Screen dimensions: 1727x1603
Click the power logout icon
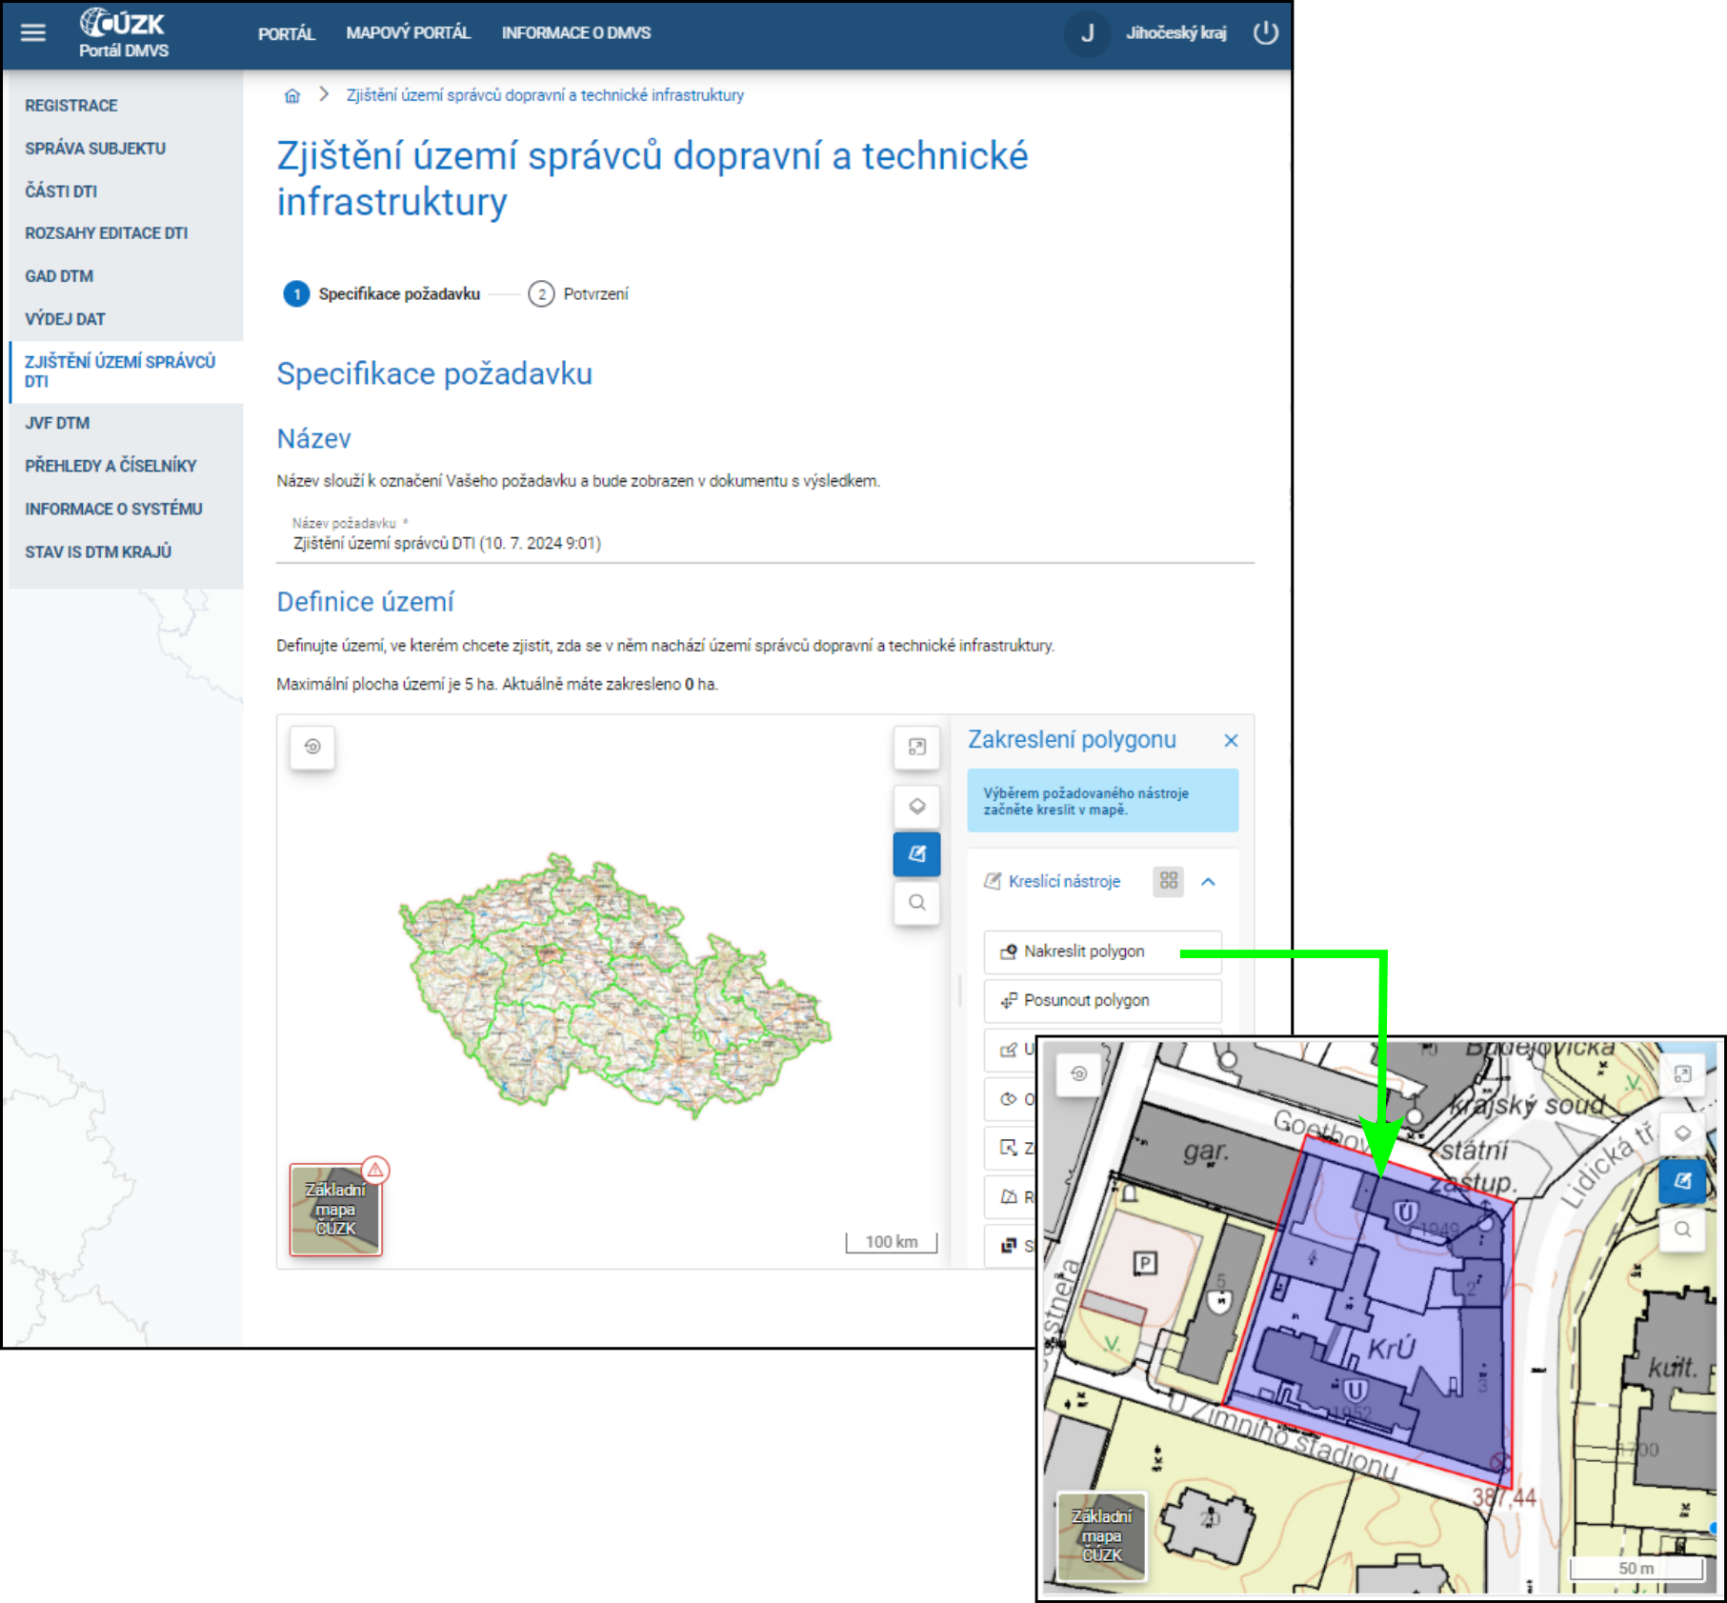pos(1265,33)
